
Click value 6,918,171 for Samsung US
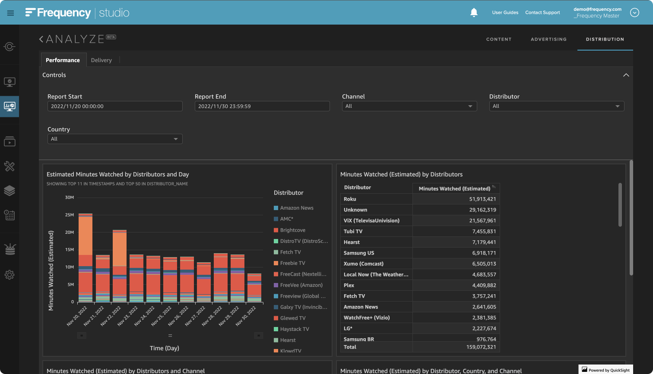(x=484, y=253)
